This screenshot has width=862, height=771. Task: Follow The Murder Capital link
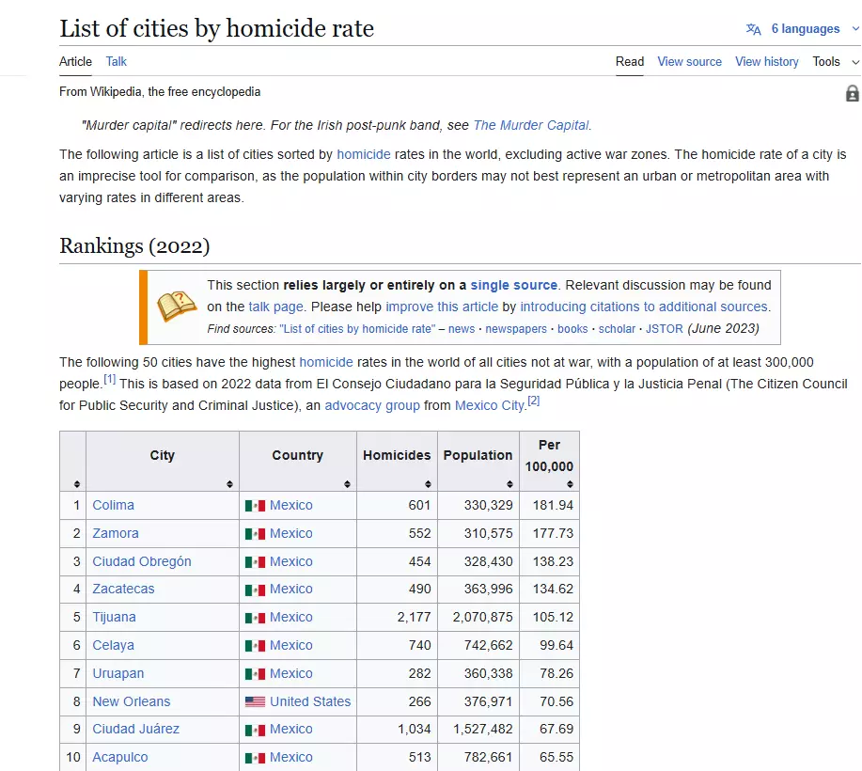pyautogui.click(x=530, y=125)
